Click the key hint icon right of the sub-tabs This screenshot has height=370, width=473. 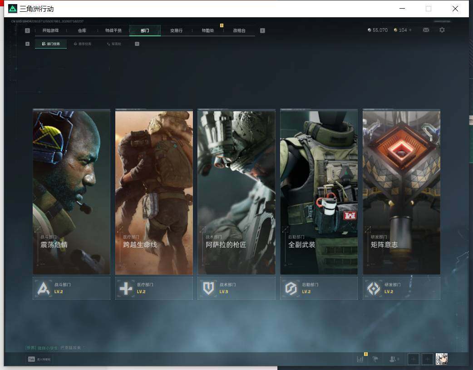click(x=137, y=44)
